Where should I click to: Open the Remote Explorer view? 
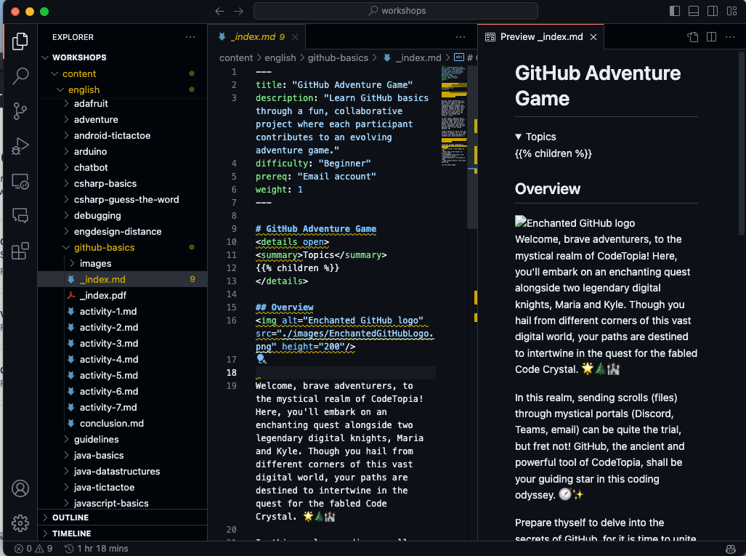pyautogui.click(x=20, y=181)
